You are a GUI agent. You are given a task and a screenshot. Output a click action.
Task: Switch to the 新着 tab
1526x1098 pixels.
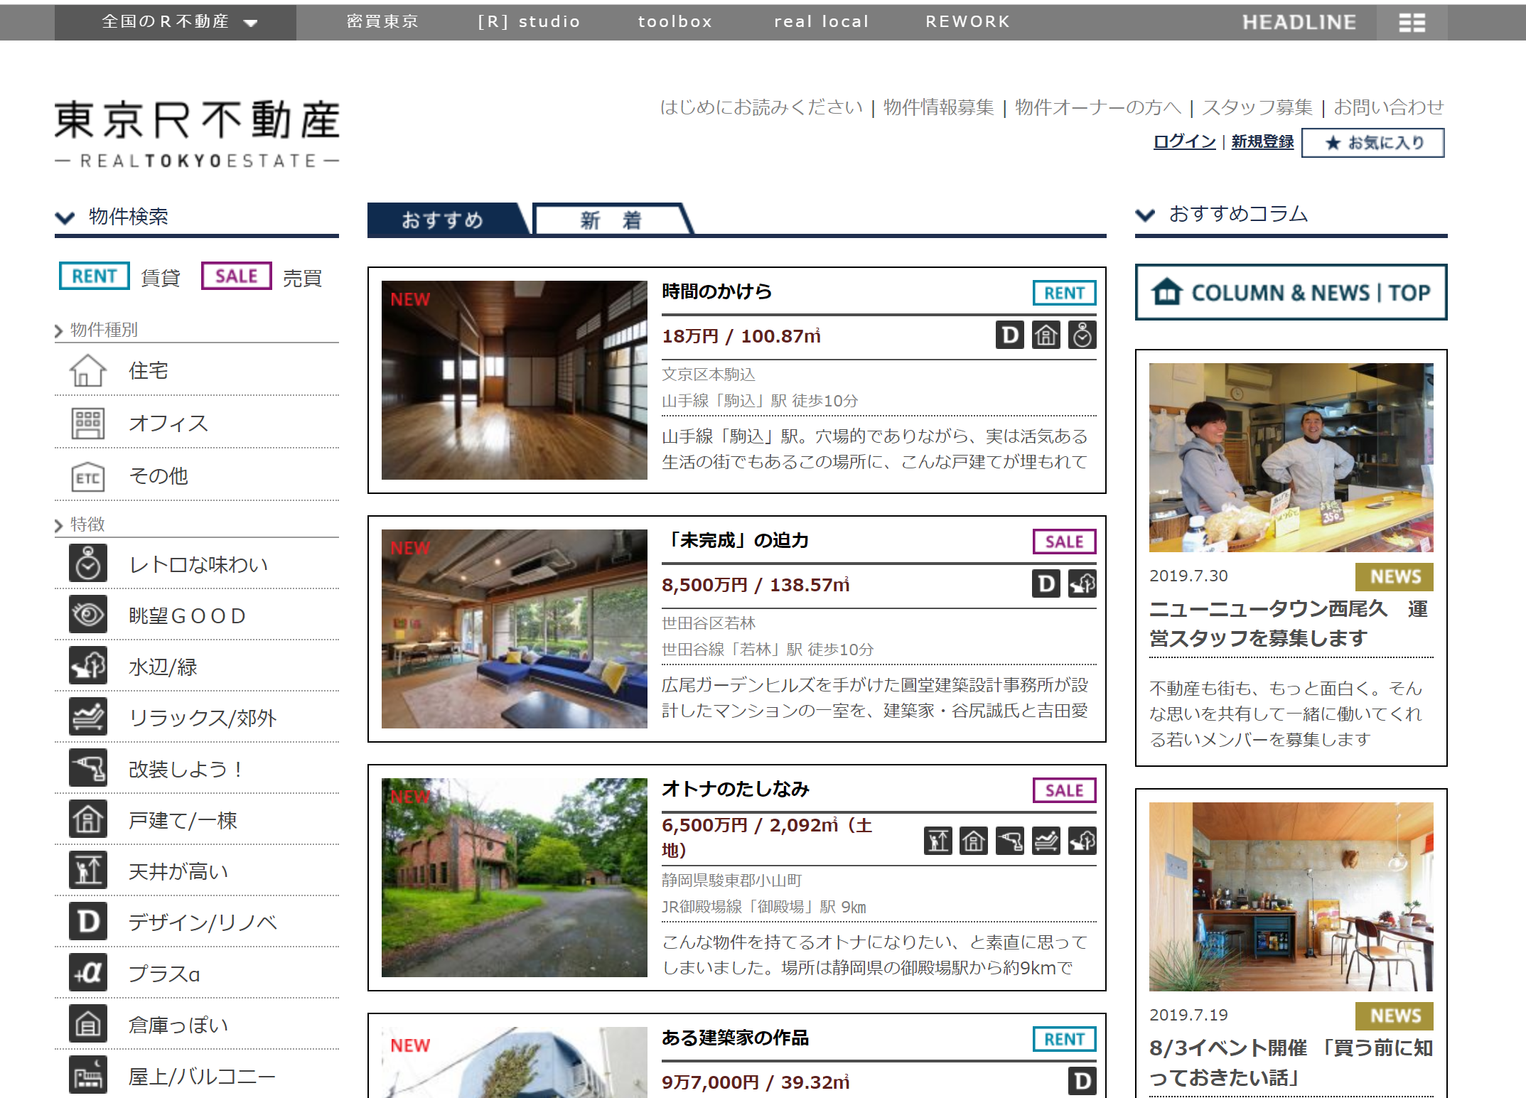click(x=611, y=220)
